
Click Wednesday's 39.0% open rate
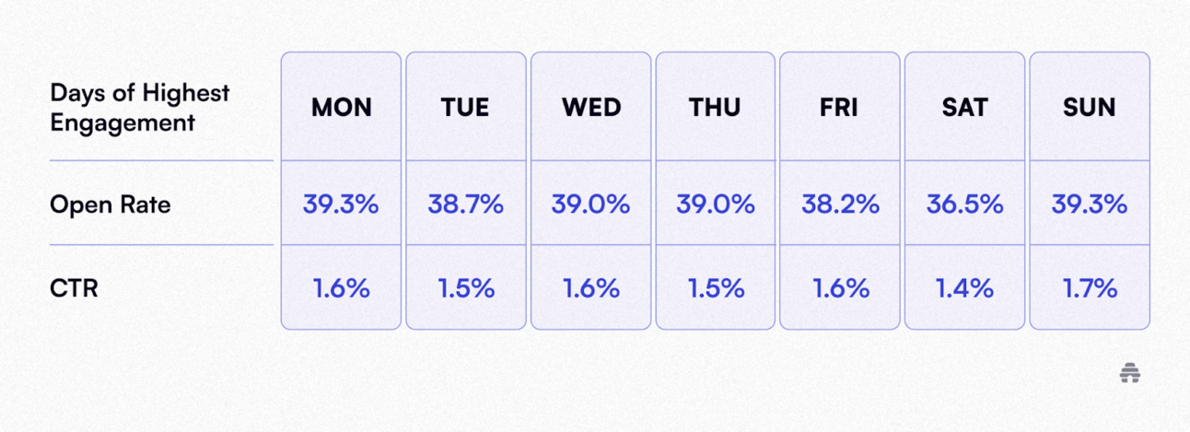pyautogui.click(x=590, y=204)
